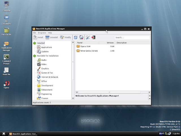
Task: Click the Graphics paintbrush icon
Action: pyautogui.click(x=39, y=69)
